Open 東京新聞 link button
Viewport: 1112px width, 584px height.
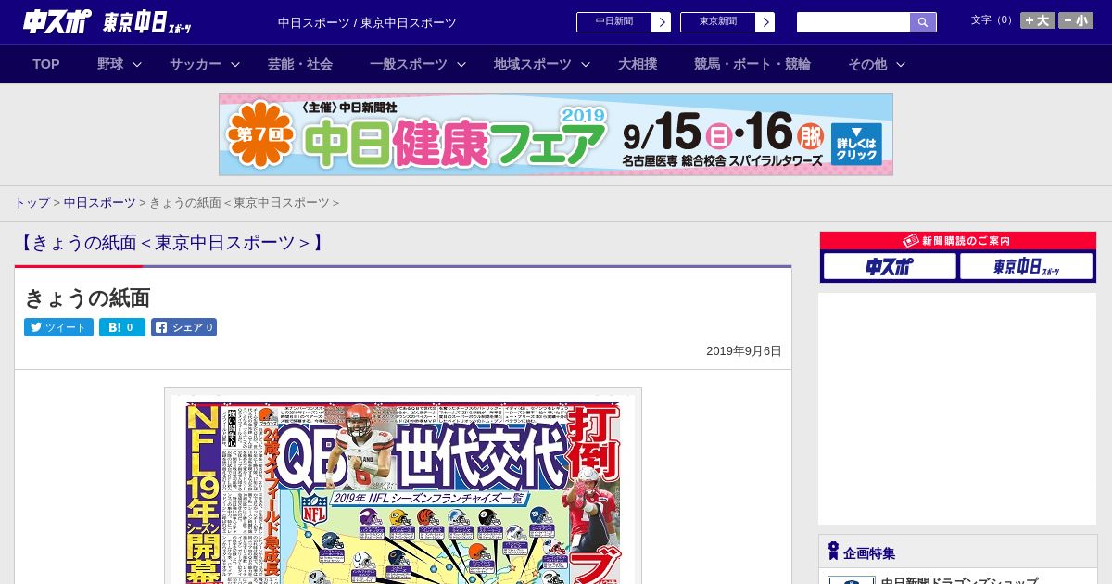point(718,22)
